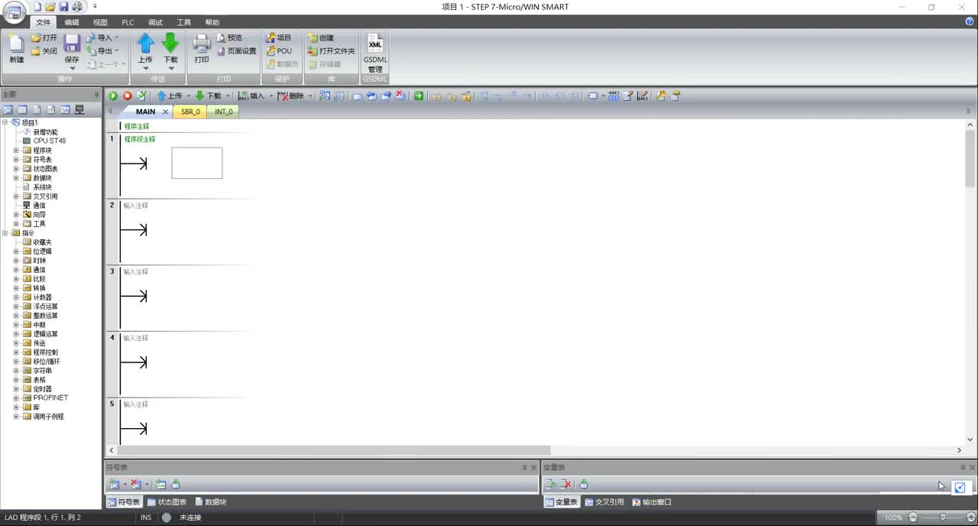Switch to the INT_0 editor tab

pos(223,112)
